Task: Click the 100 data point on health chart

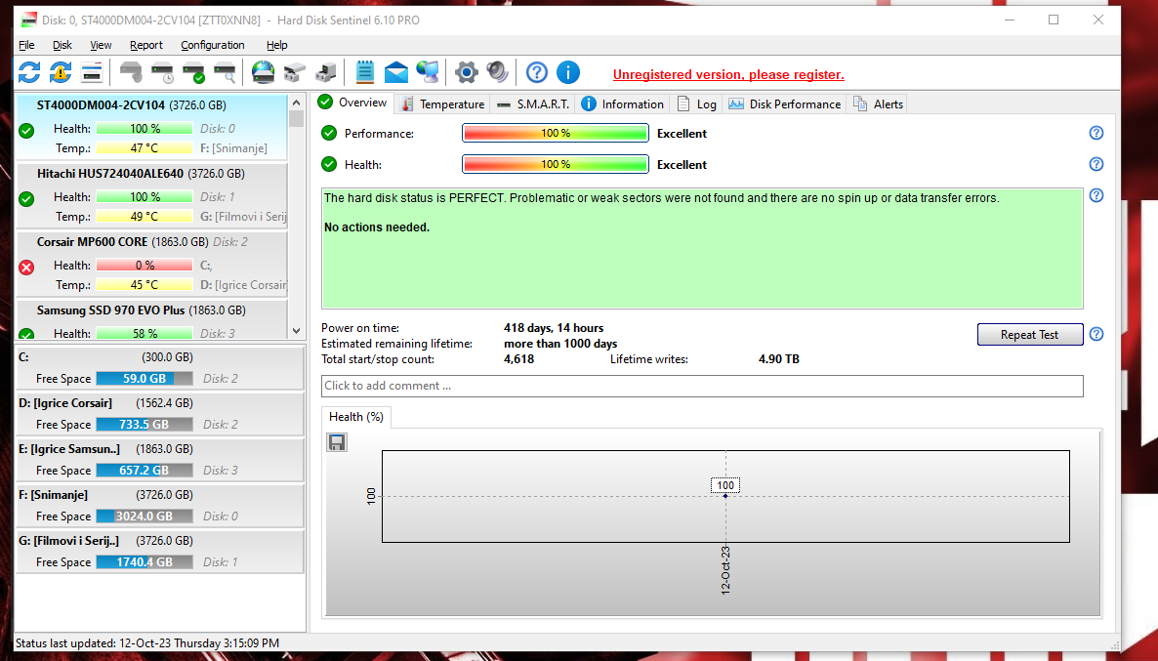Action: (x=725, y=496)
